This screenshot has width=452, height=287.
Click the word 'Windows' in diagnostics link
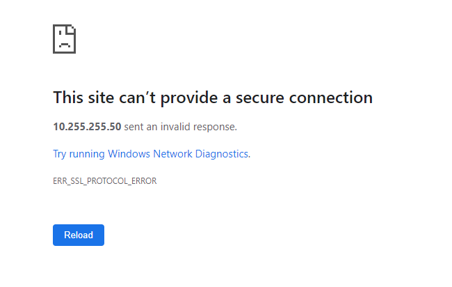129,154
